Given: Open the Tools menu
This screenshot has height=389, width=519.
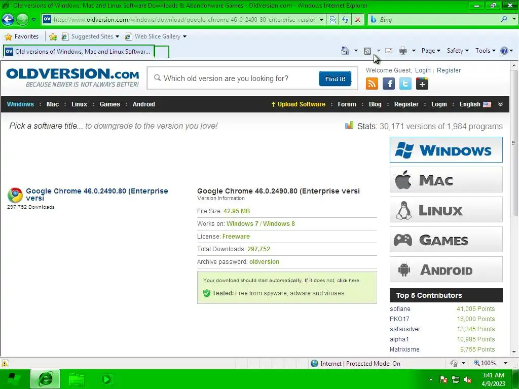Looking at the screenshot, I should click(485, 51).
